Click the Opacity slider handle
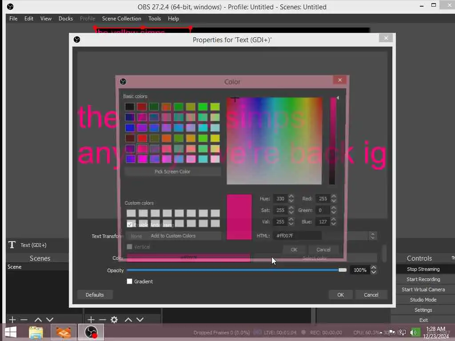455x341 pixels. click(x=343, y=270)
